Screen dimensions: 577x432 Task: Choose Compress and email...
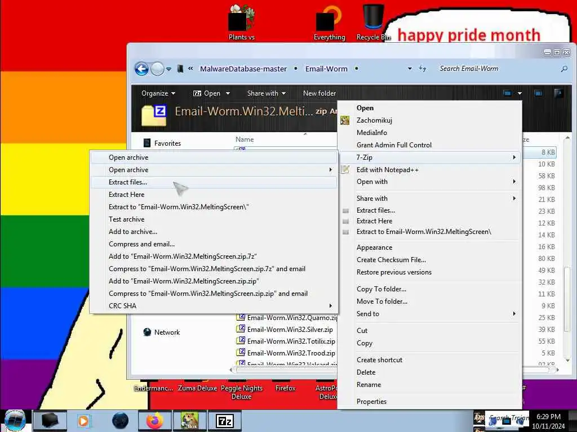pyautogui.click(x=214, y=244)
